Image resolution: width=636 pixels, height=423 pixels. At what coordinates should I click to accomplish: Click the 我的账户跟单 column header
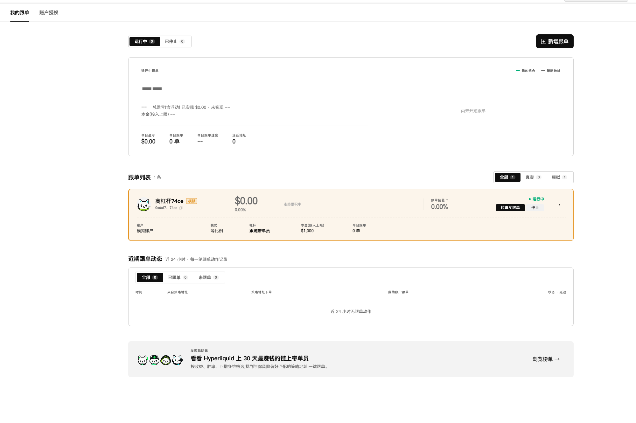click(x=398, y=292)
